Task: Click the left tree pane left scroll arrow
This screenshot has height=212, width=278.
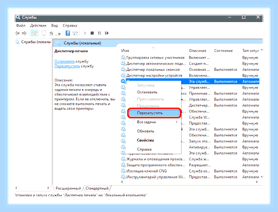Action: click(16, 188)
